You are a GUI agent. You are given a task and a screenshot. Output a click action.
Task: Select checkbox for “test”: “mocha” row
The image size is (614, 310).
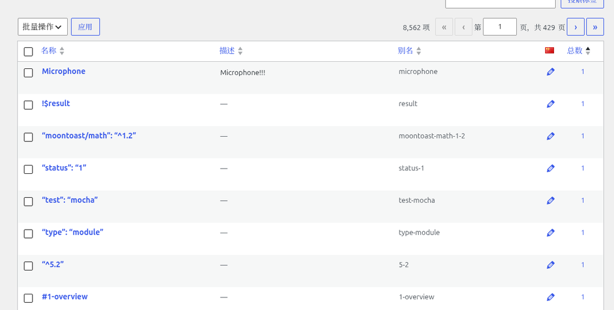pos(28,201)
